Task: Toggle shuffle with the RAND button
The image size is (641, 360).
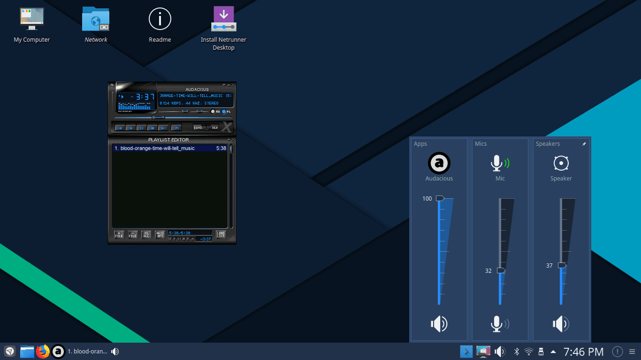Action: point(199,127)
